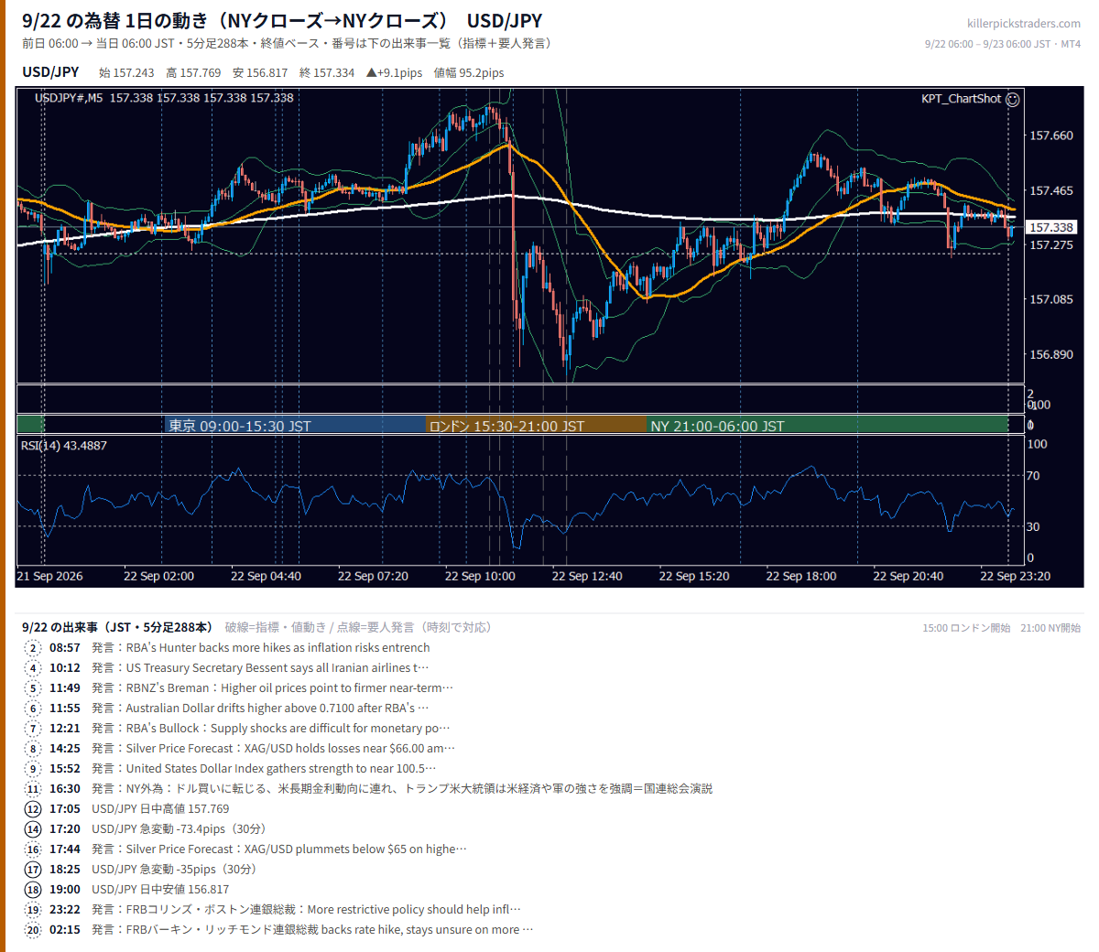This screenshot has width=1099, height=952.
Task: Click the '21:00 NY開始' legend text
Action: [x=1050, y=628]
